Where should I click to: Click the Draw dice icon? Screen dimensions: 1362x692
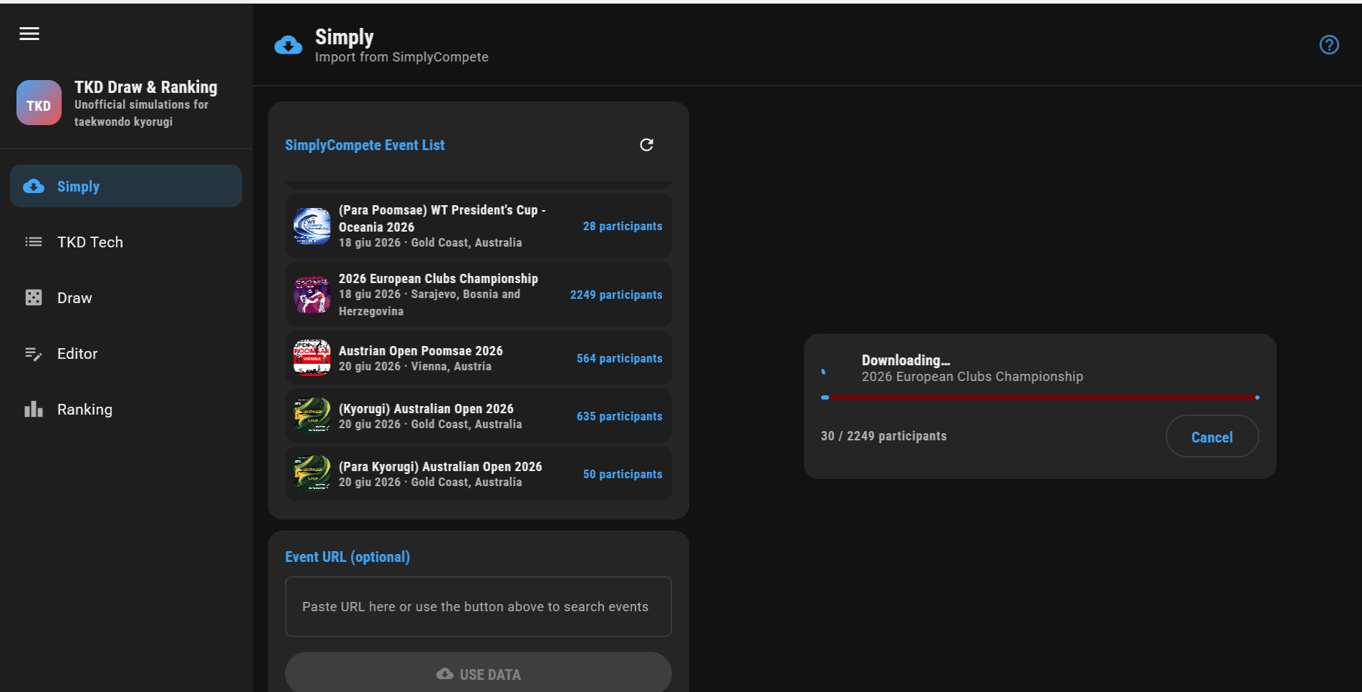(x=34, y=297)
